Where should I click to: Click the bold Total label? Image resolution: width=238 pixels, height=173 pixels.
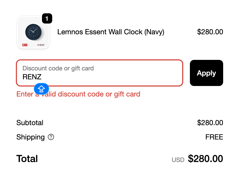pos(27,159)
